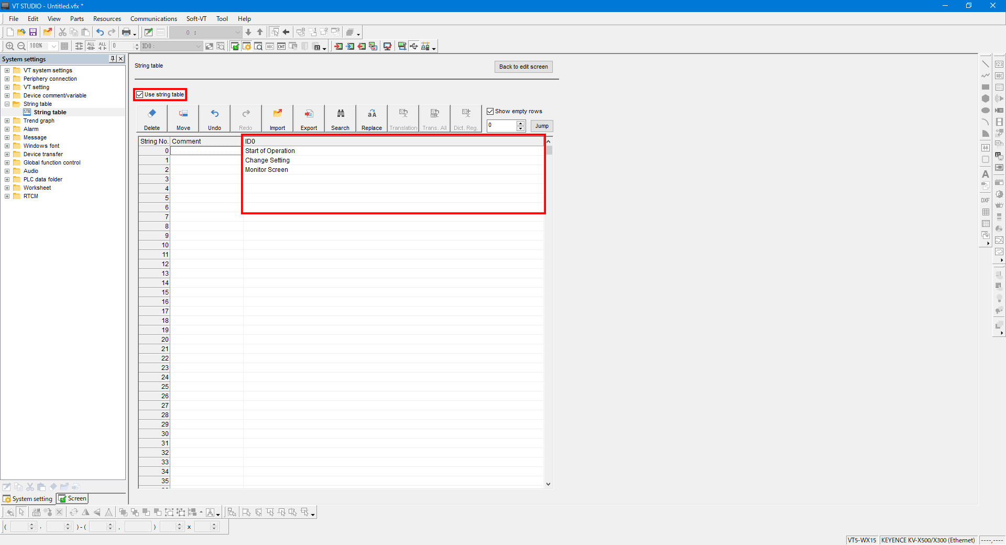Screen dimensions: 1006x545
Task: Expand the VT system settings folder
Action: (7, 71)
